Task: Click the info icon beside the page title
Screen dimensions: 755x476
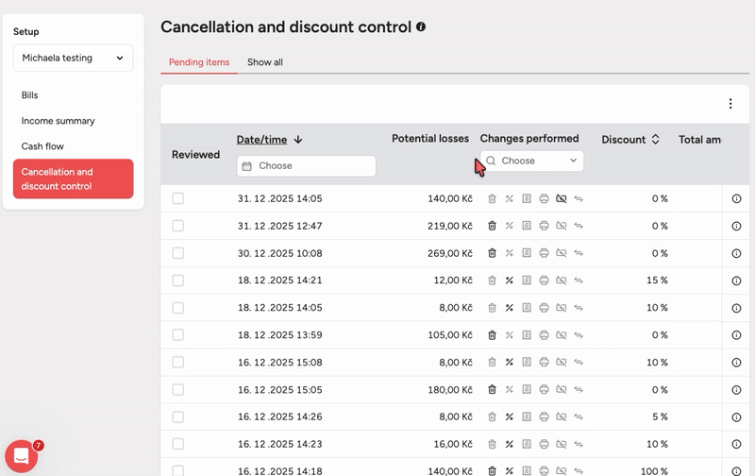Action: click(x=421, y=27)
